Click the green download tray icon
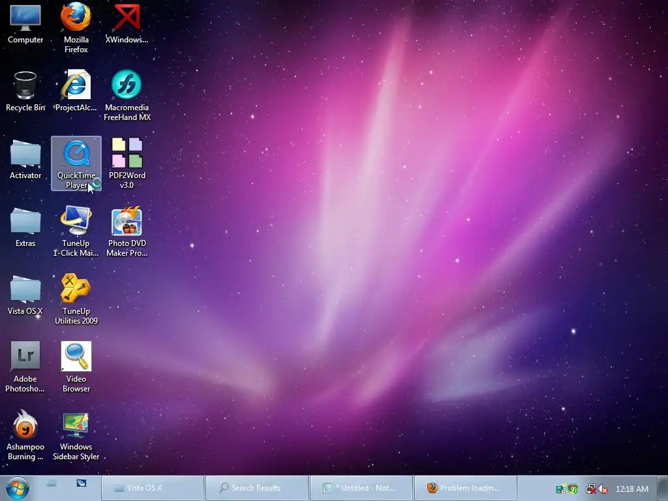The width and height of the screenshot is (668, 501). point(573,489)
